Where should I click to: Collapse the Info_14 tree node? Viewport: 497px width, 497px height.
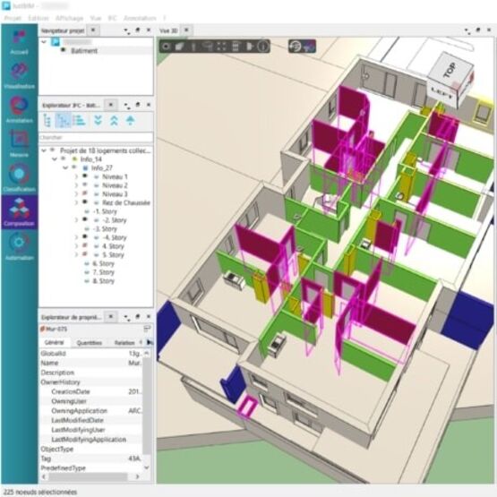coord(55,159)
